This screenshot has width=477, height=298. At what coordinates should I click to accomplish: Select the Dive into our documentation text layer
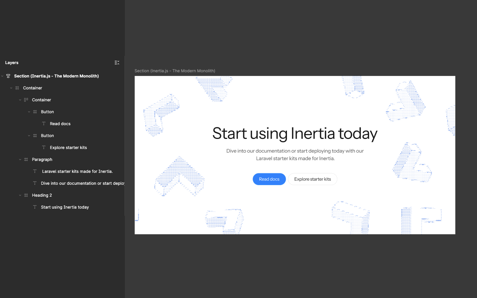click(82, 183)
